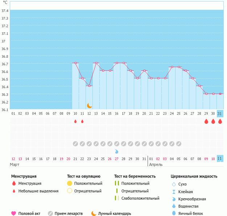Viewport: 227px width, 216px height.
Task: Click the medication pill icon under cycle day 10
Action: [x=75, y=144]
